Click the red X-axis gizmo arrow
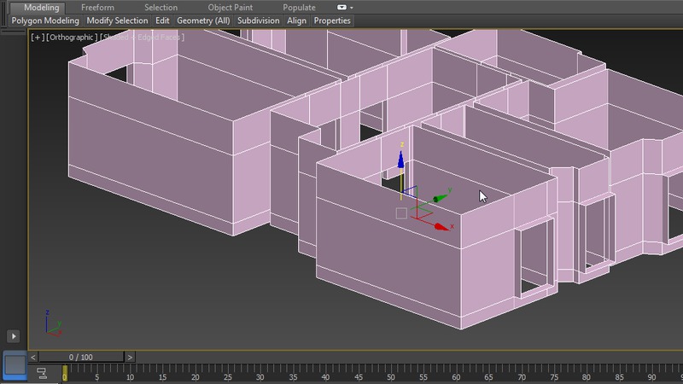The image size is (683, 384). [x=441, y=226]
